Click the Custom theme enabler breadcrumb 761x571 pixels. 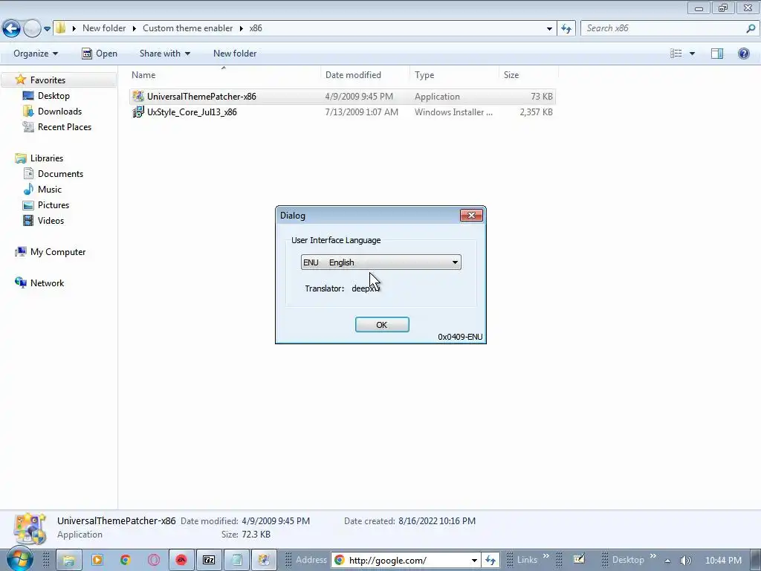click(188, 28)
